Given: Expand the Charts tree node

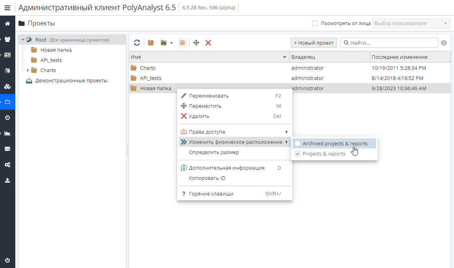Looking at the screenshot, I should 28,70.
